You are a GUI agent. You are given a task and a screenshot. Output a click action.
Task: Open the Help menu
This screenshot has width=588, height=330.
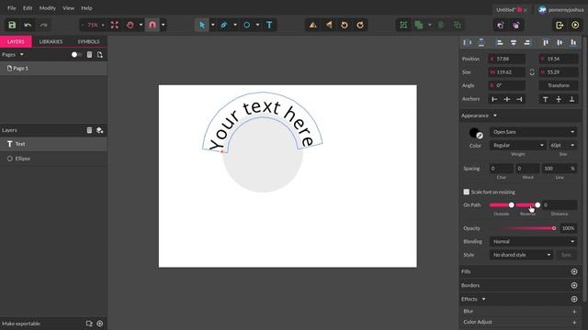click(86, 8)
